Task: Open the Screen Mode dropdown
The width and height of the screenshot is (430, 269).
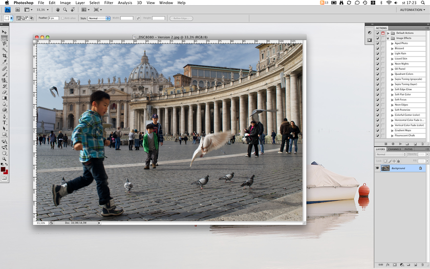Action: click(98, 10)
